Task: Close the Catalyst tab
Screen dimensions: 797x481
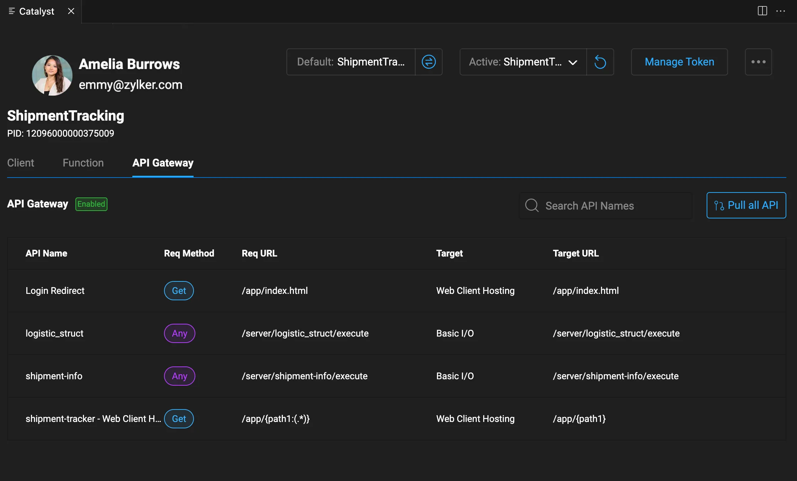Action: point(71,11)
